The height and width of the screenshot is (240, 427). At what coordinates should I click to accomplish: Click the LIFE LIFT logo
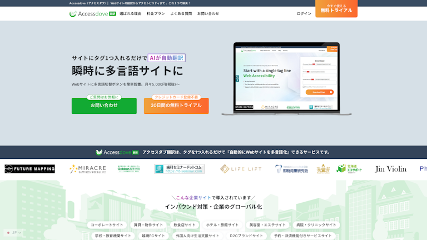[241, 169]
